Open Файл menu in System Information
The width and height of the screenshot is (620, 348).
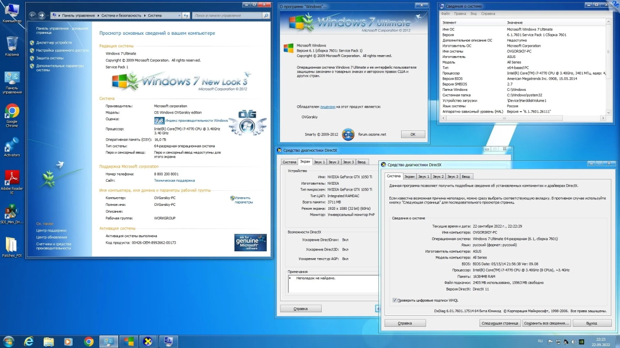[x=445, y=14]
